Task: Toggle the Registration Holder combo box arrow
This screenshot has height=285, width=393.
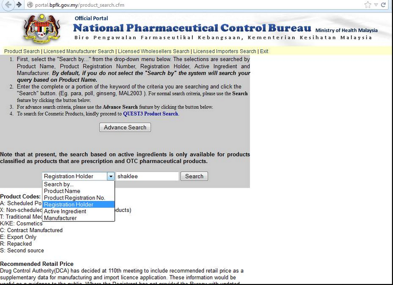Action: (111, 176)
